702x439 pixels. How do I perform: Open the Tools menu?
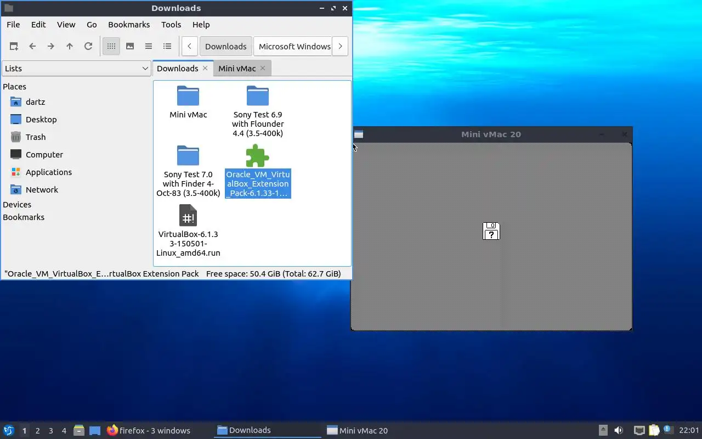171,25
